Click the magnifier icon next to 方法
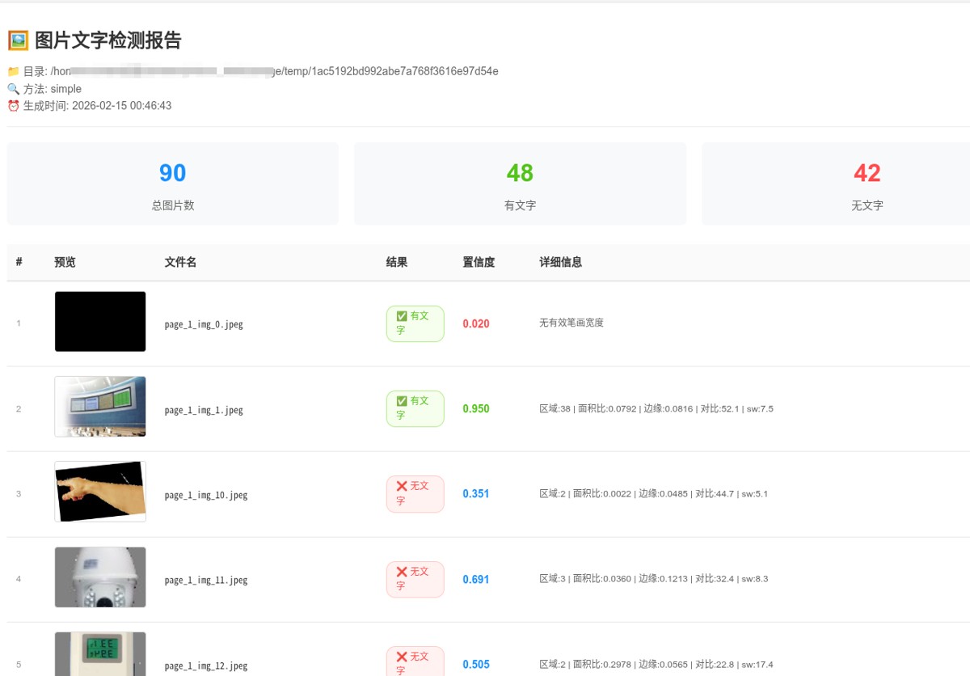Screen dimensions: 970x676 click(x=13, y=89)
